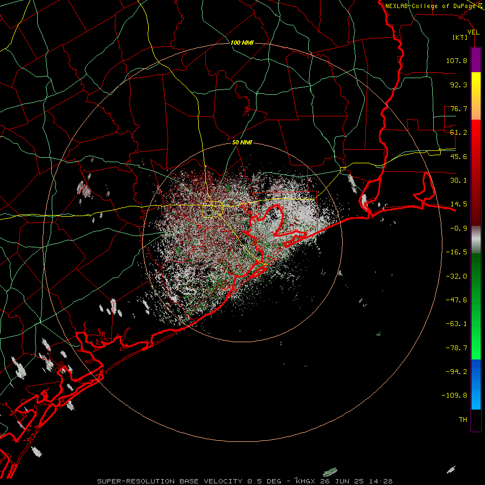The image size is (485, 485).
Task: Select the -32.0 value on velocity scale
Action: pyautogui.click(x=456, y=276)
